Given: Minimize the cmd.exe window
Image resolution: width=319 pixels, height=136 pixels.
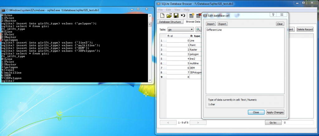Looking at the screenshot, I should (x=132, y=9).
